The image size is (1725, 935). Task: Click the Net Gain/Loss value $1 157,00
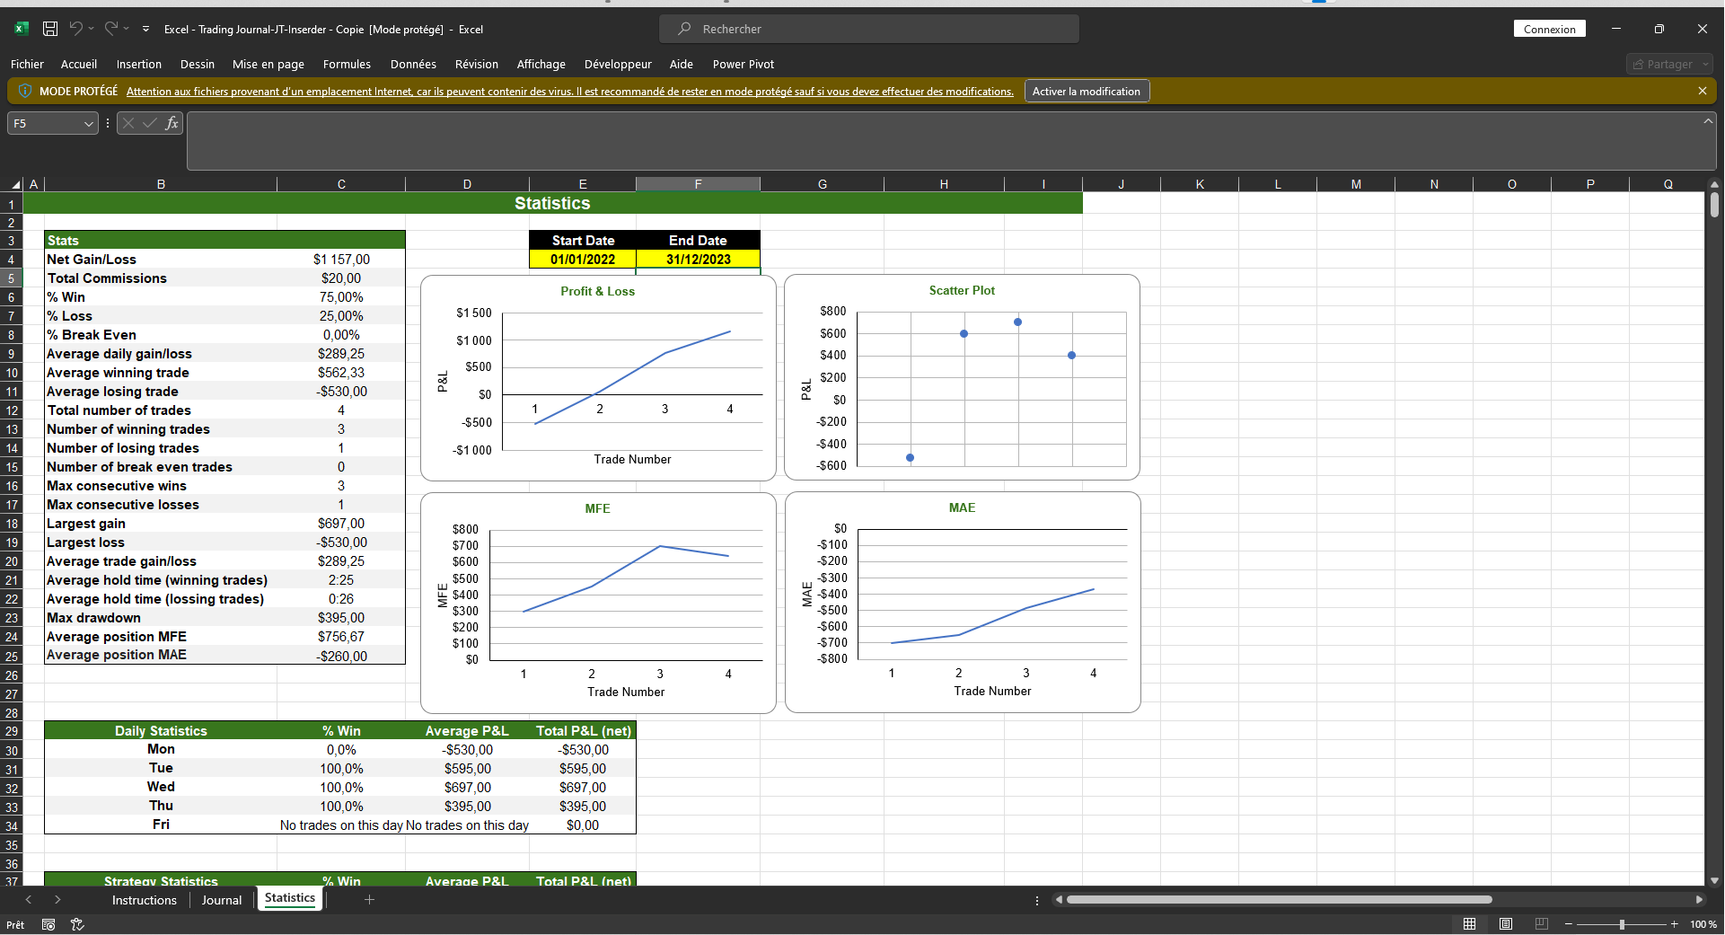pos(341,260)
